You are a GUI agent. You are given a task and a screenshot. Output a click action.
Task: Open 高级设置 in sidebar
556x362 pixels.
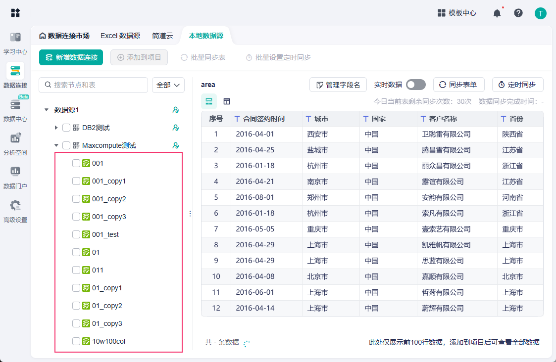[x=15, y=212]
